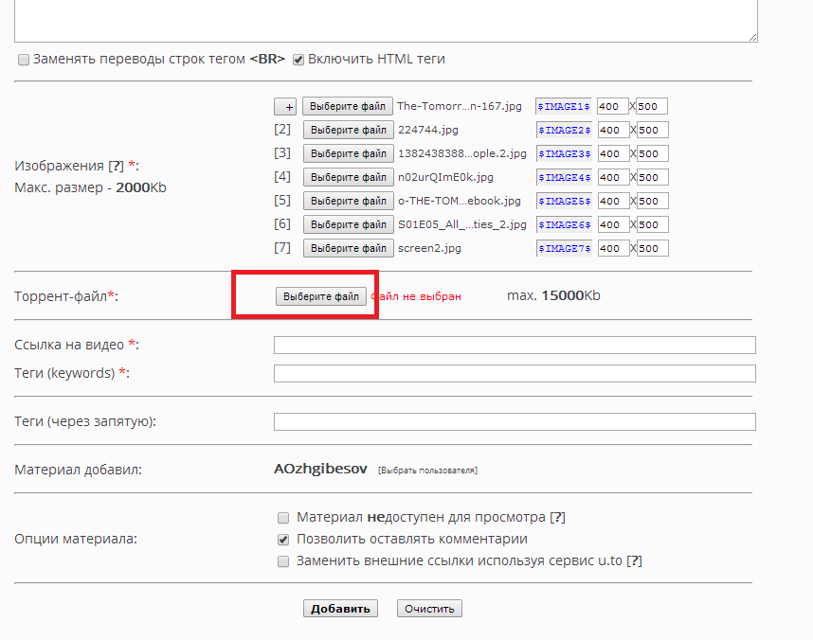Click width field 400 for IMAGE1 row
Screen dimensions: 813x640
612,106
